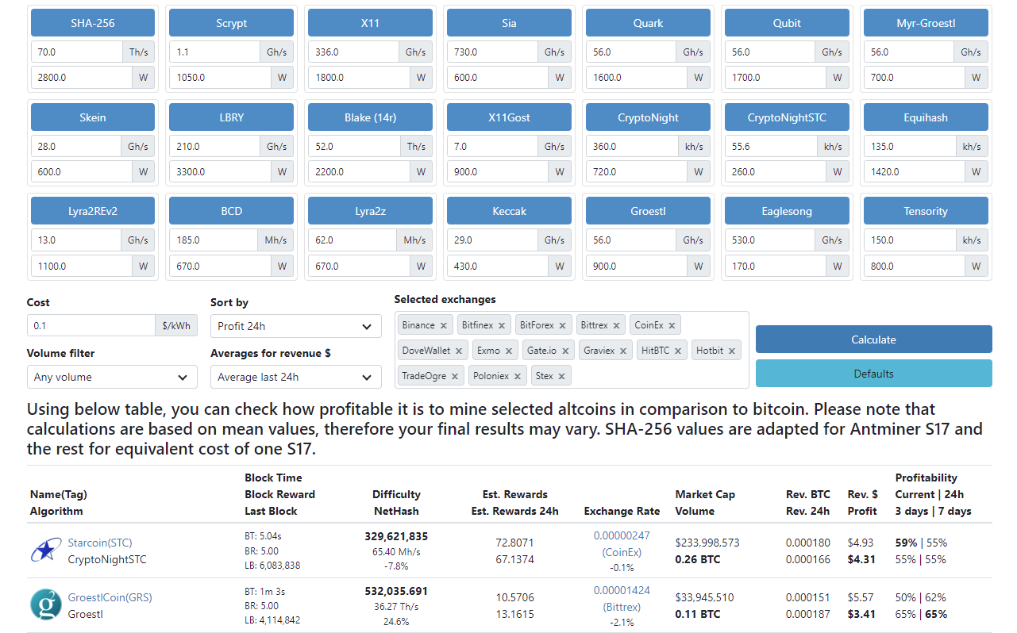Remove TradeOgre exchange tag

point(455,377)
